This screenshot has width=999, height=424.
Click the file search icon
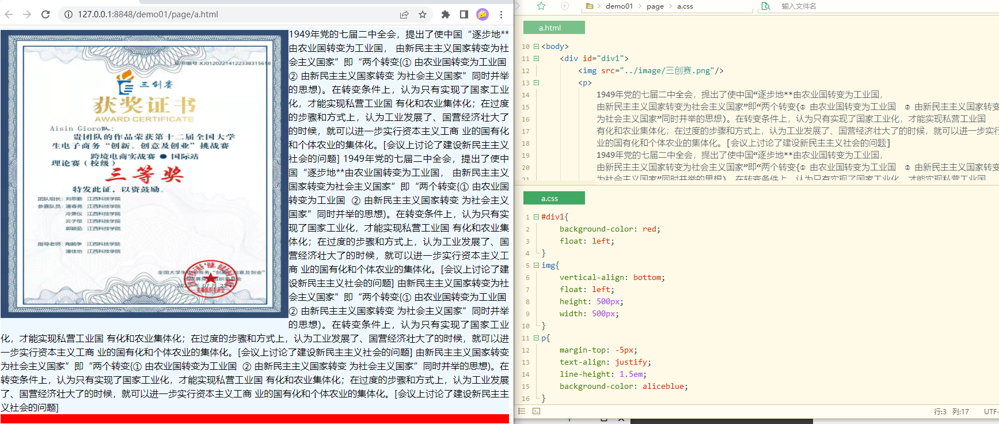[766, 6]
